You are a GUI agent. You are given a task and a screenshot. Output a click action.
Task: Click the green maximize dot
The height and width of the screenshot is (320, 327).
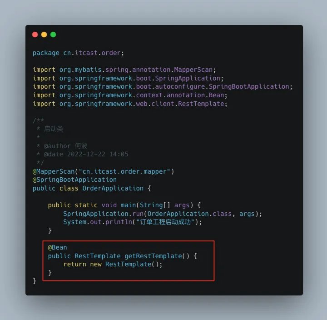click(x=53, y=35)
